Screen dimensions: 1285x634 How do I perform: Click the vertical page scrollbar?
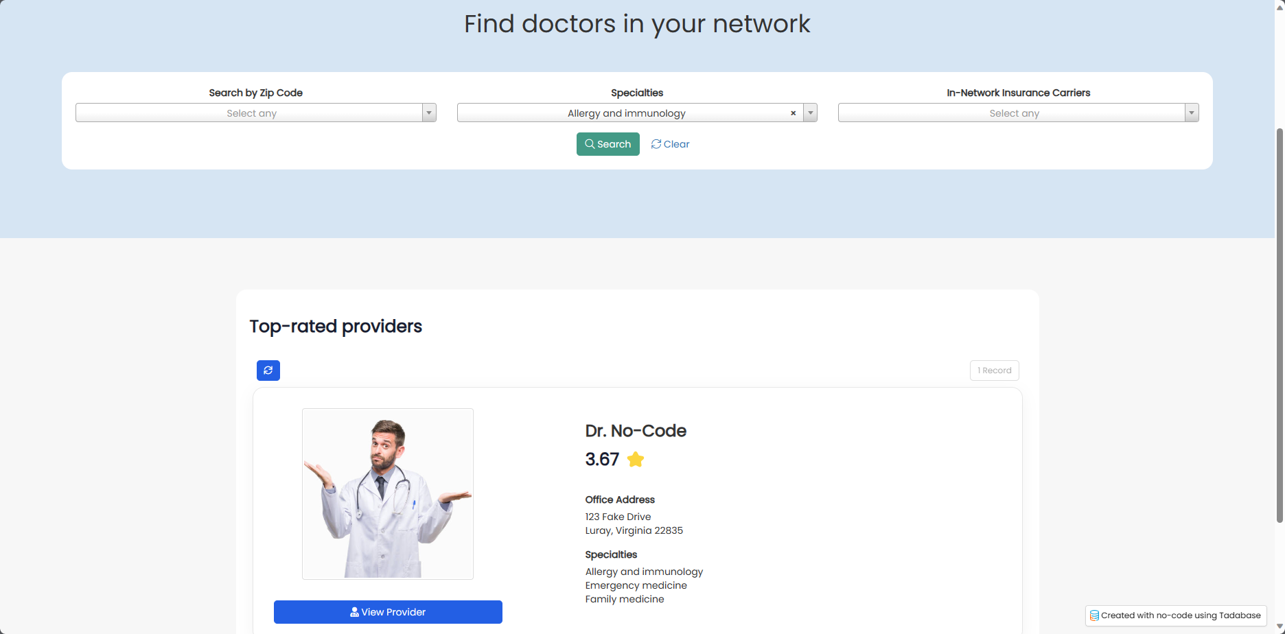[1280, 322]
